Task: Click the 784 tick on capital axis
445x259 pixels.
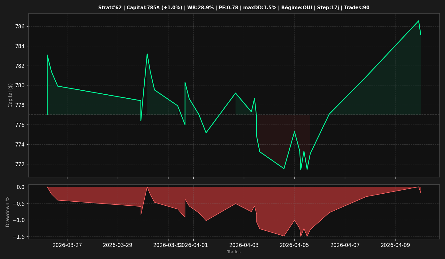Action: pos(20,46)
